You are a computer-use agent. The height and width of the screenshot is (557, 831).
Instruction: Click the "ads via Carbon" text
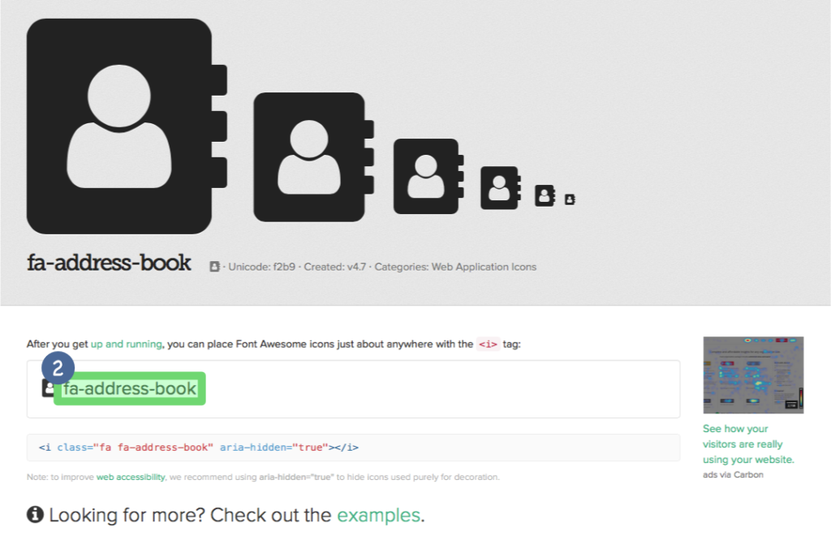click(733, 474)
